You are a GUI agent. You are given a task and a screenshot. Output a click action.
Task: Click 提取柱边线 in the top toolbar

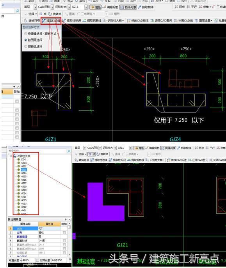[x=51, y=21]
